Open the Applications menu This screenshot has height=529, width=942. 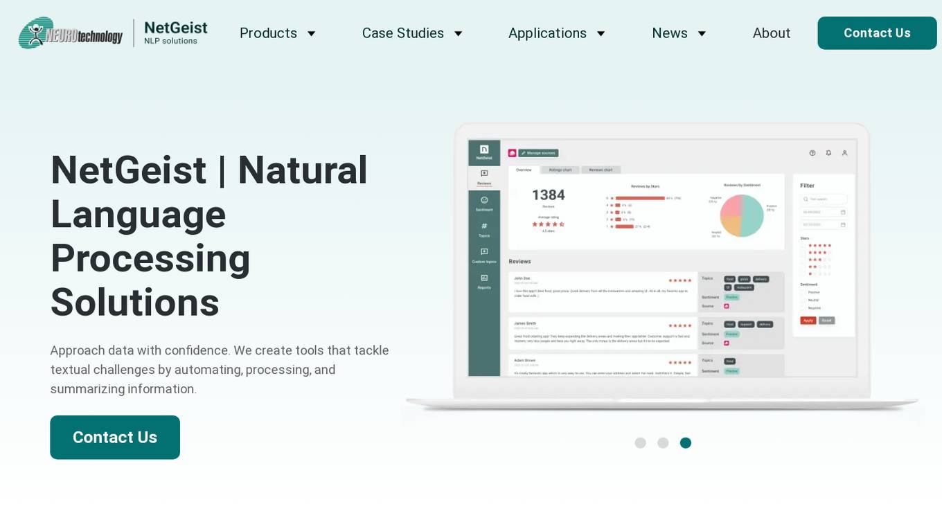(x=547, y=33)
